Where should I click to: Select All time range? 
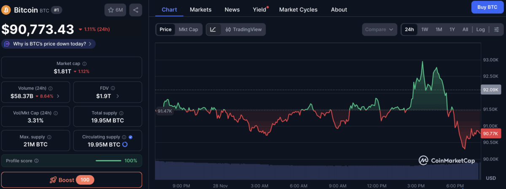(x=465, y=29)
